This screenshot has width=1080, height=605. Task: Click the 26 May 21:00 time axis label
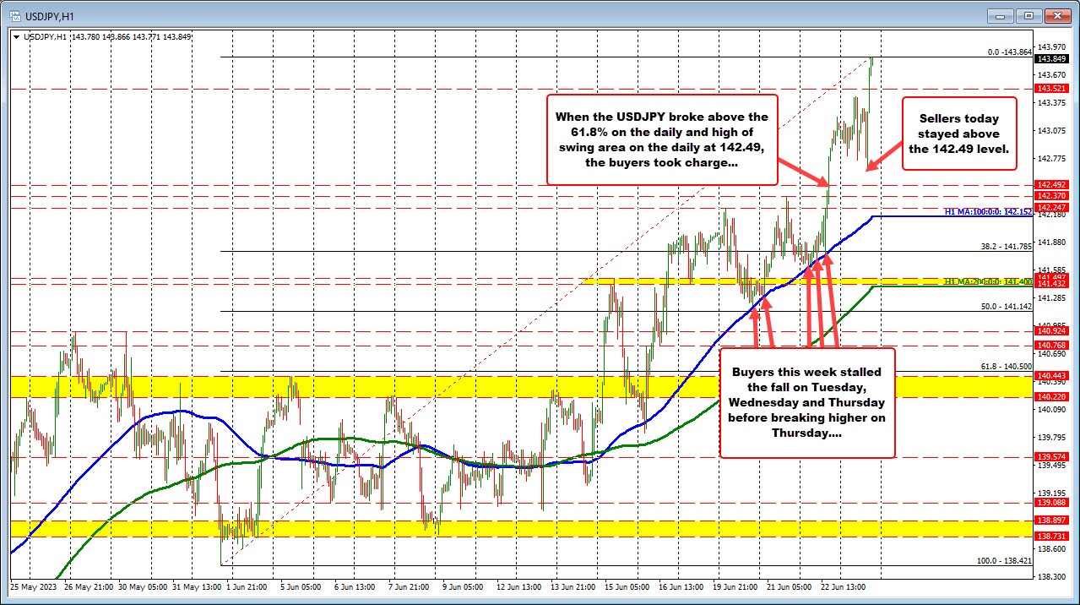[87, 586]
